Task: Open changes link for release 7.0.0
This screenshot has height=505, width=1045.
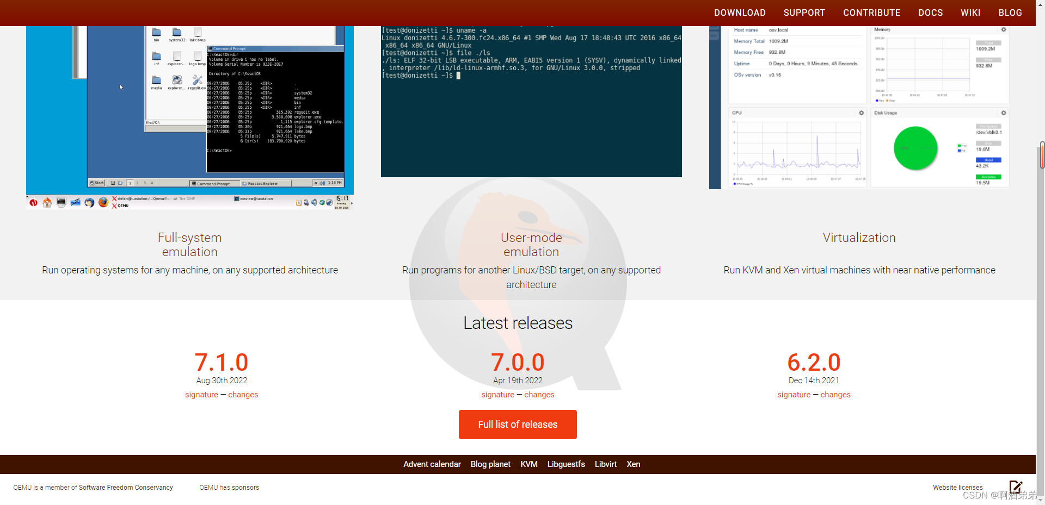Action: (539, 395)
